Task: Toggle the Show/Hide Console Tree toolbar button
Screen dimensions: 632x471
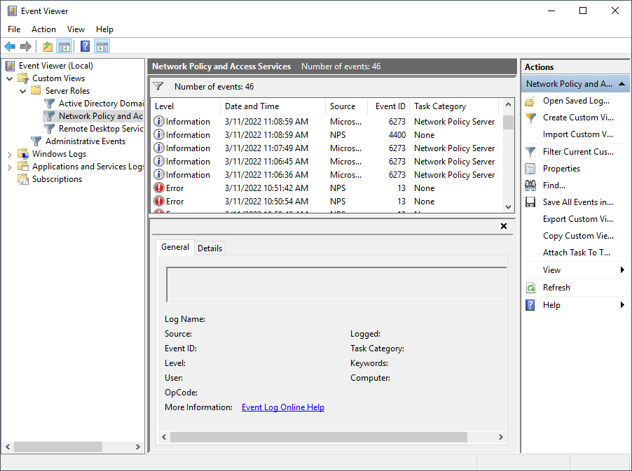Action: coord(64,46)
